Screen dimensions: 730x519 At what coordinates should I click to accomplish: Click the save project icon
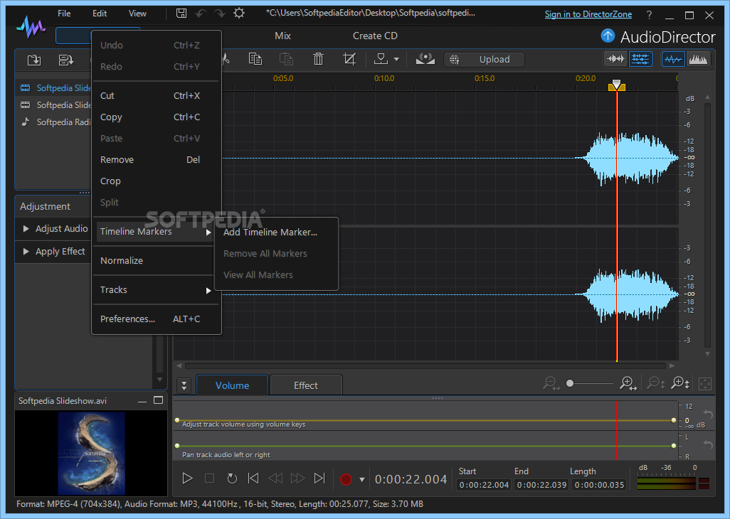pos(181,13)
